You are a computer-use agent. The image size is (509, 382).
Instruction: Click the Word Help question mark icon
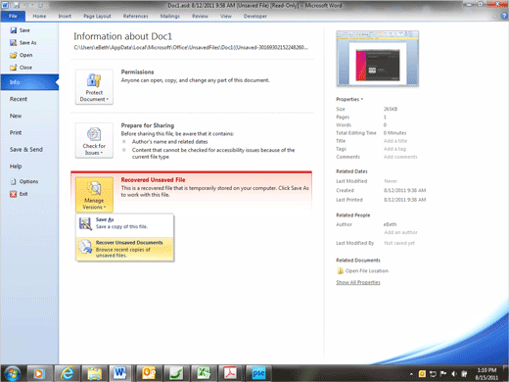(504, 16)
